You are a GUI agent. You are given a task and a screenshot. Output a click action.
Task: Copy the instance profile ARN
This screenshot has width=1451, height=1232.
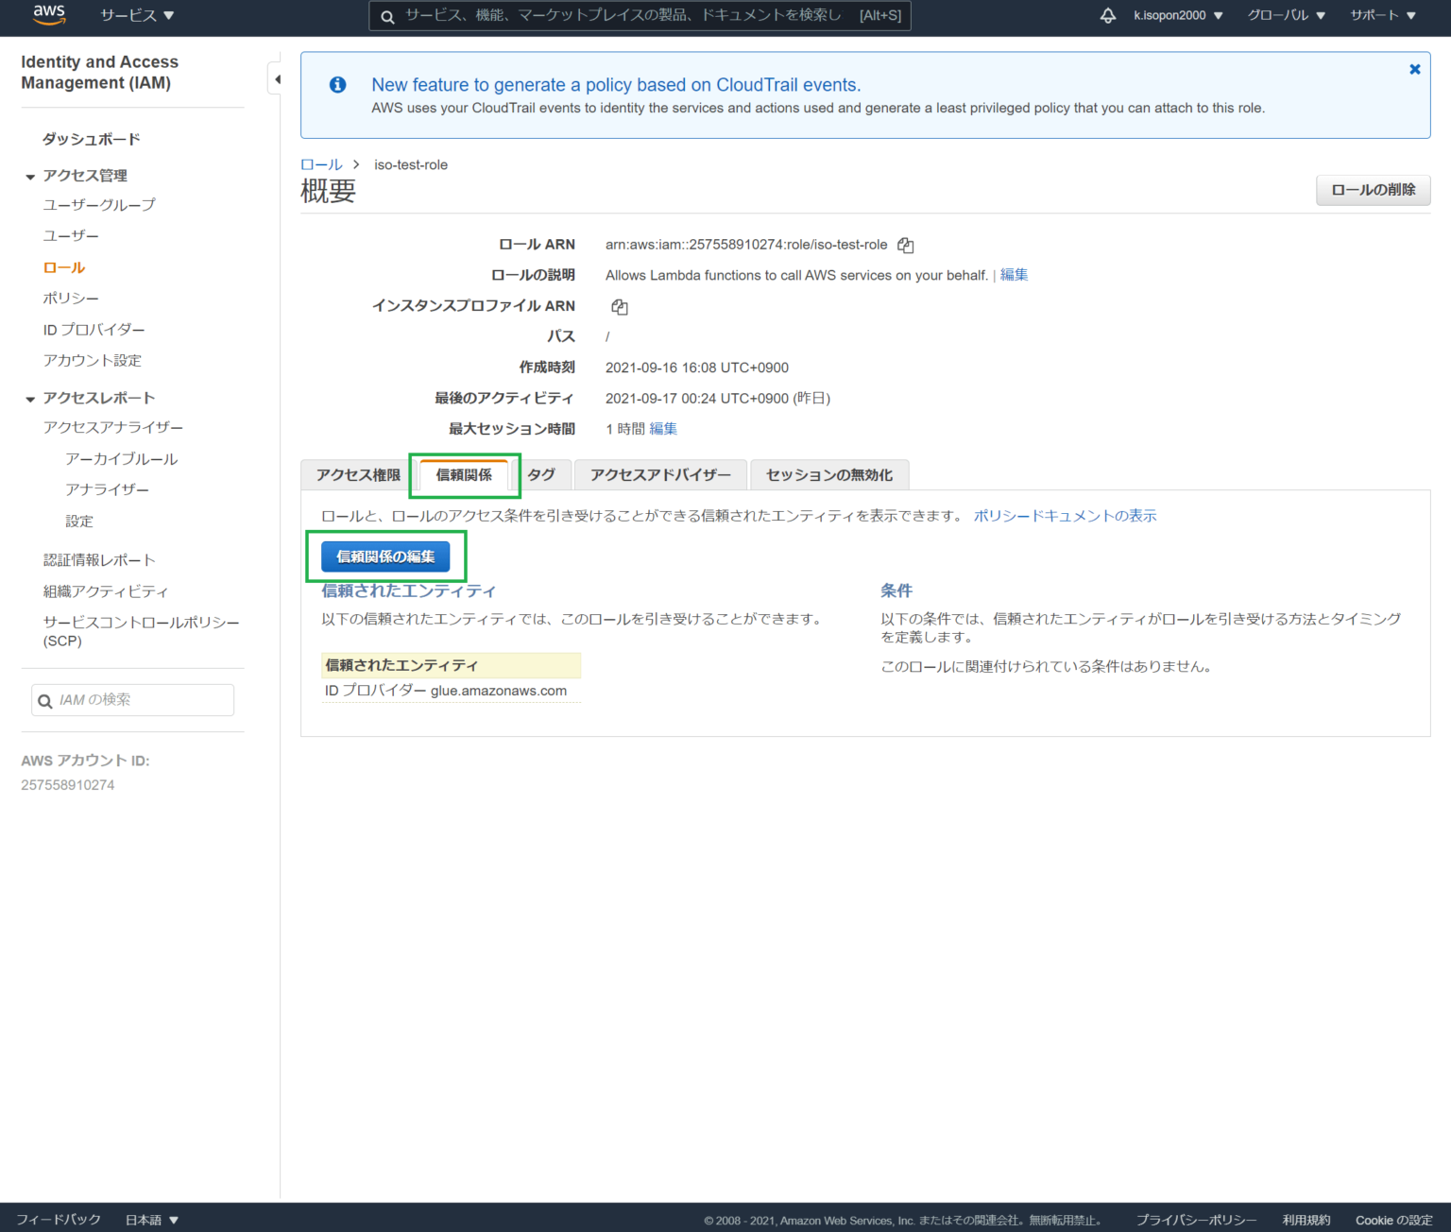tap(619, 306)
